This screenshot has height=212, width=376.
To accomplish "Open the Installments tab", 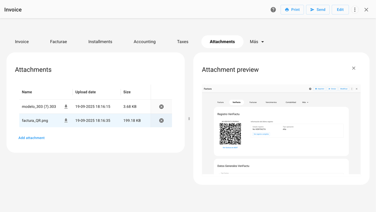I will (100, 42).
